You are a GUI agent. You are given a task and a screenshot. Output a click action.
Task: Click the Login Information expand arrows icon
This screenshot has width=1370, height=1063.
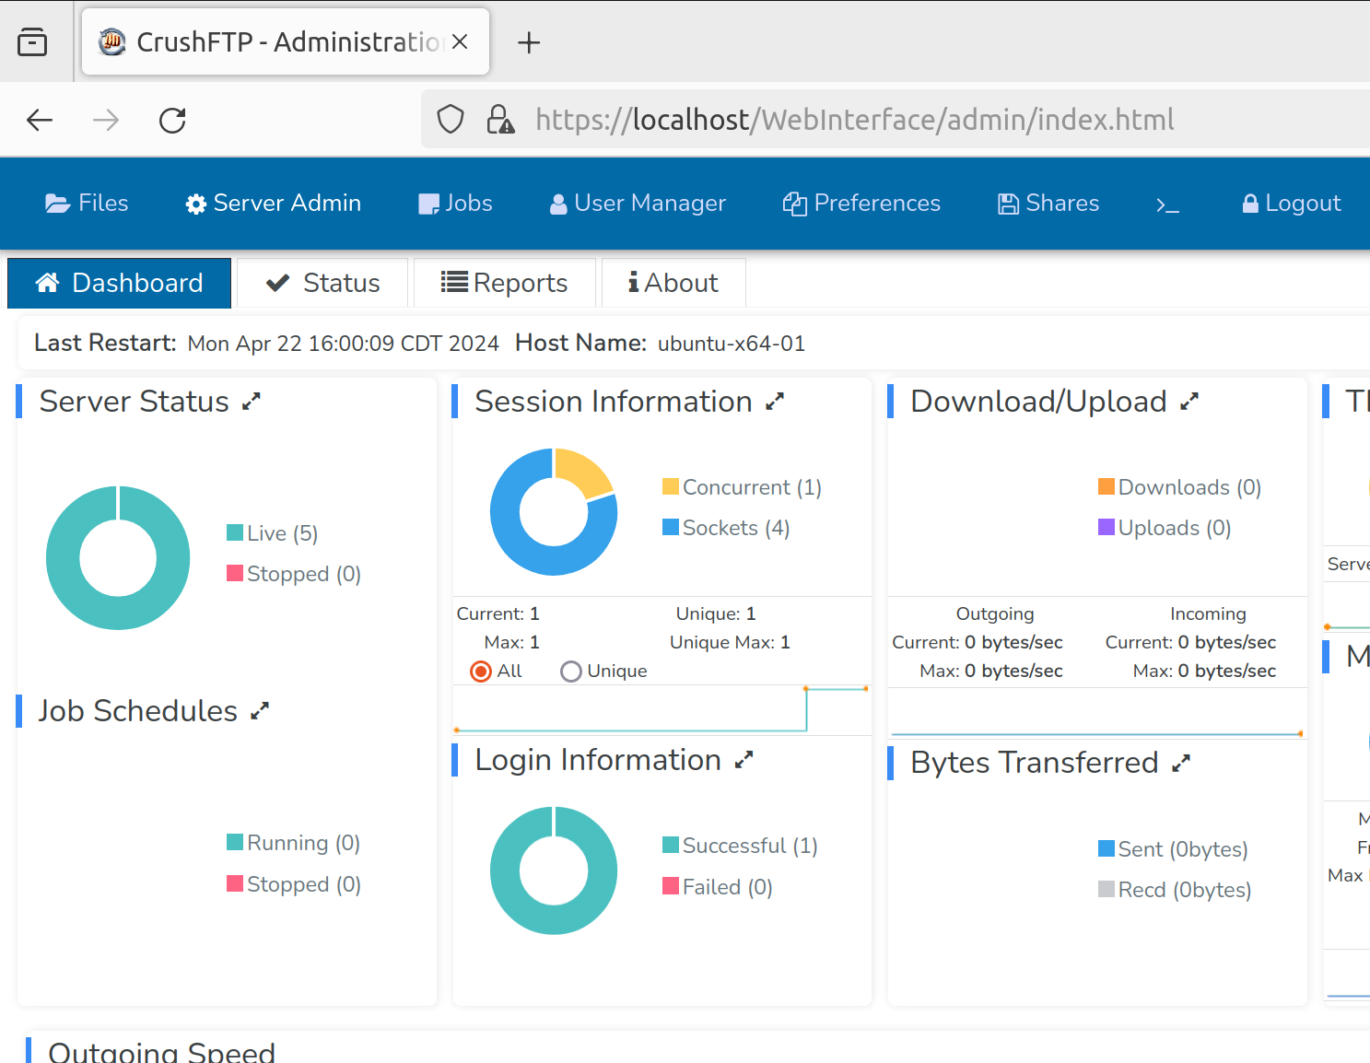pyautogui.click(x=744, y=760)
